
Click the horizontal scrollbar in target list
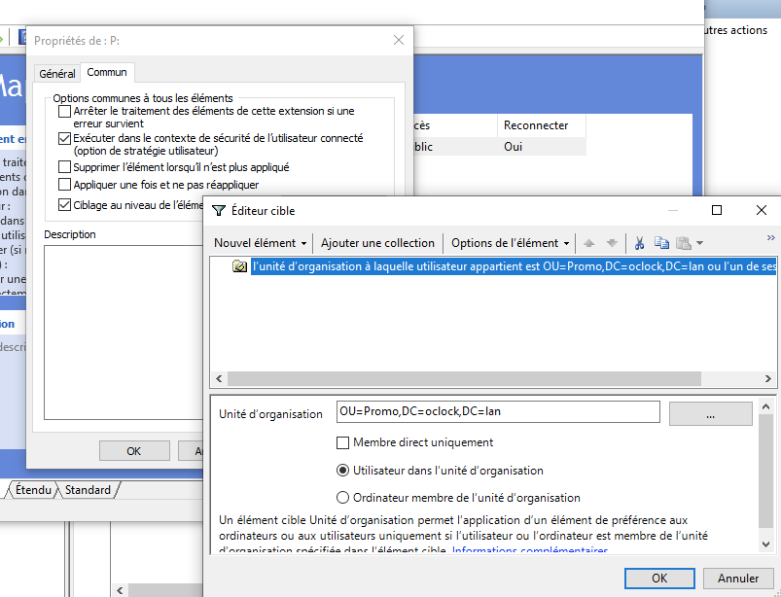click(x=486, y=379)
